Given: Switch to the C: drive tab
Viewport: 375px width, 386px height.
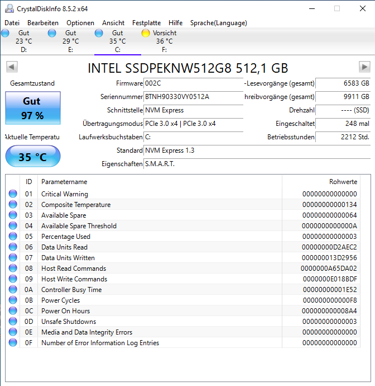Looking at the screenshot, I should click(118, 41).
